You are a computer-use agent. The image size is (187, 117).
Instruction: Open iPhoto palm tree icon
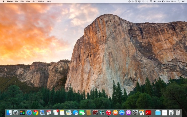[102, 112]
